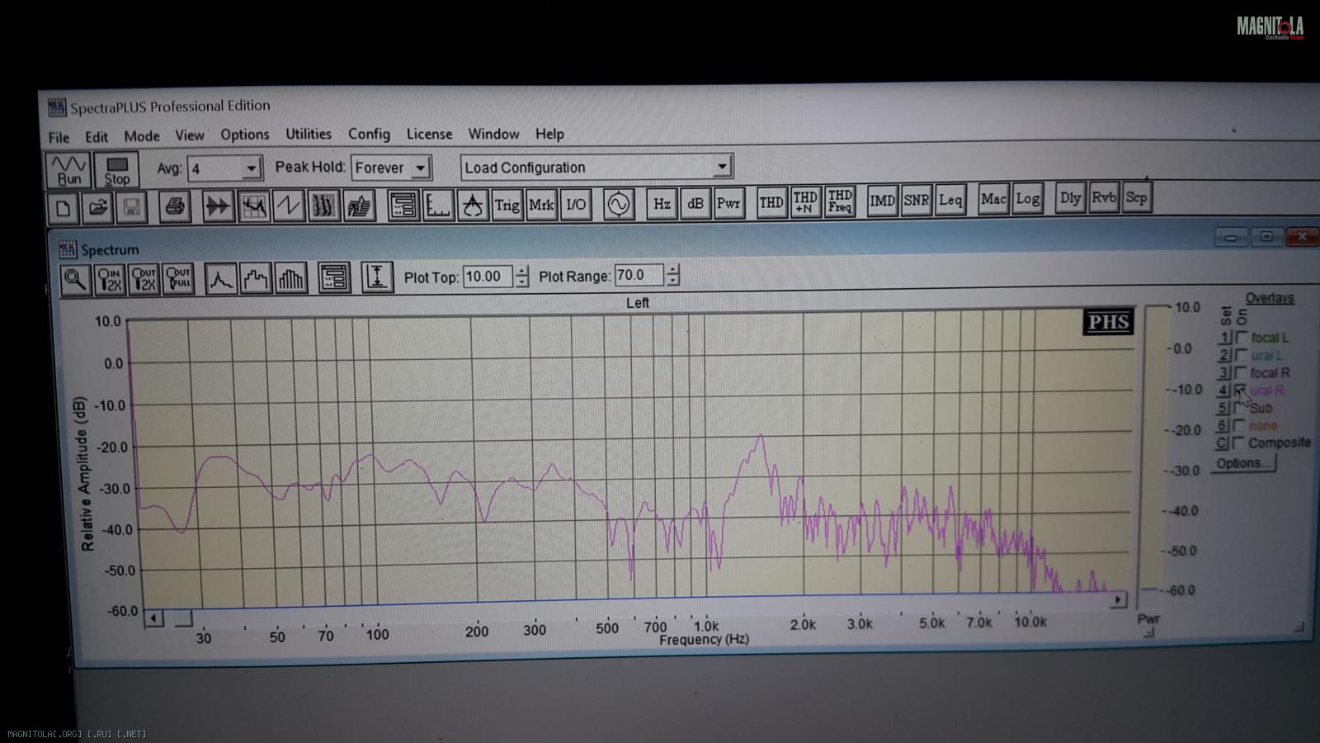This screenshot has width=1320, height=743.
Task: Click the printer icon in the toolbar
Action: pyautogui.click(x=174, y=206)
